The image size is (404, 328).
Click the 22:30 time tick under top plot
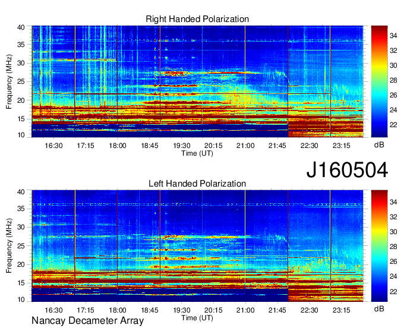309,146
